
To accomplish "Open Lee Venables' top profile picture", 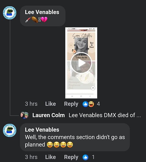I will click(10, 13).
